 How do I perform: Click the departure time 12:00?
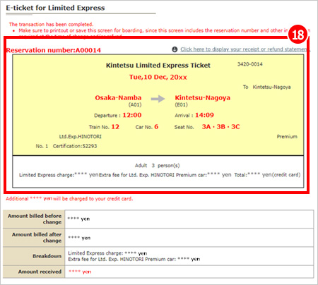coord(132,115)
